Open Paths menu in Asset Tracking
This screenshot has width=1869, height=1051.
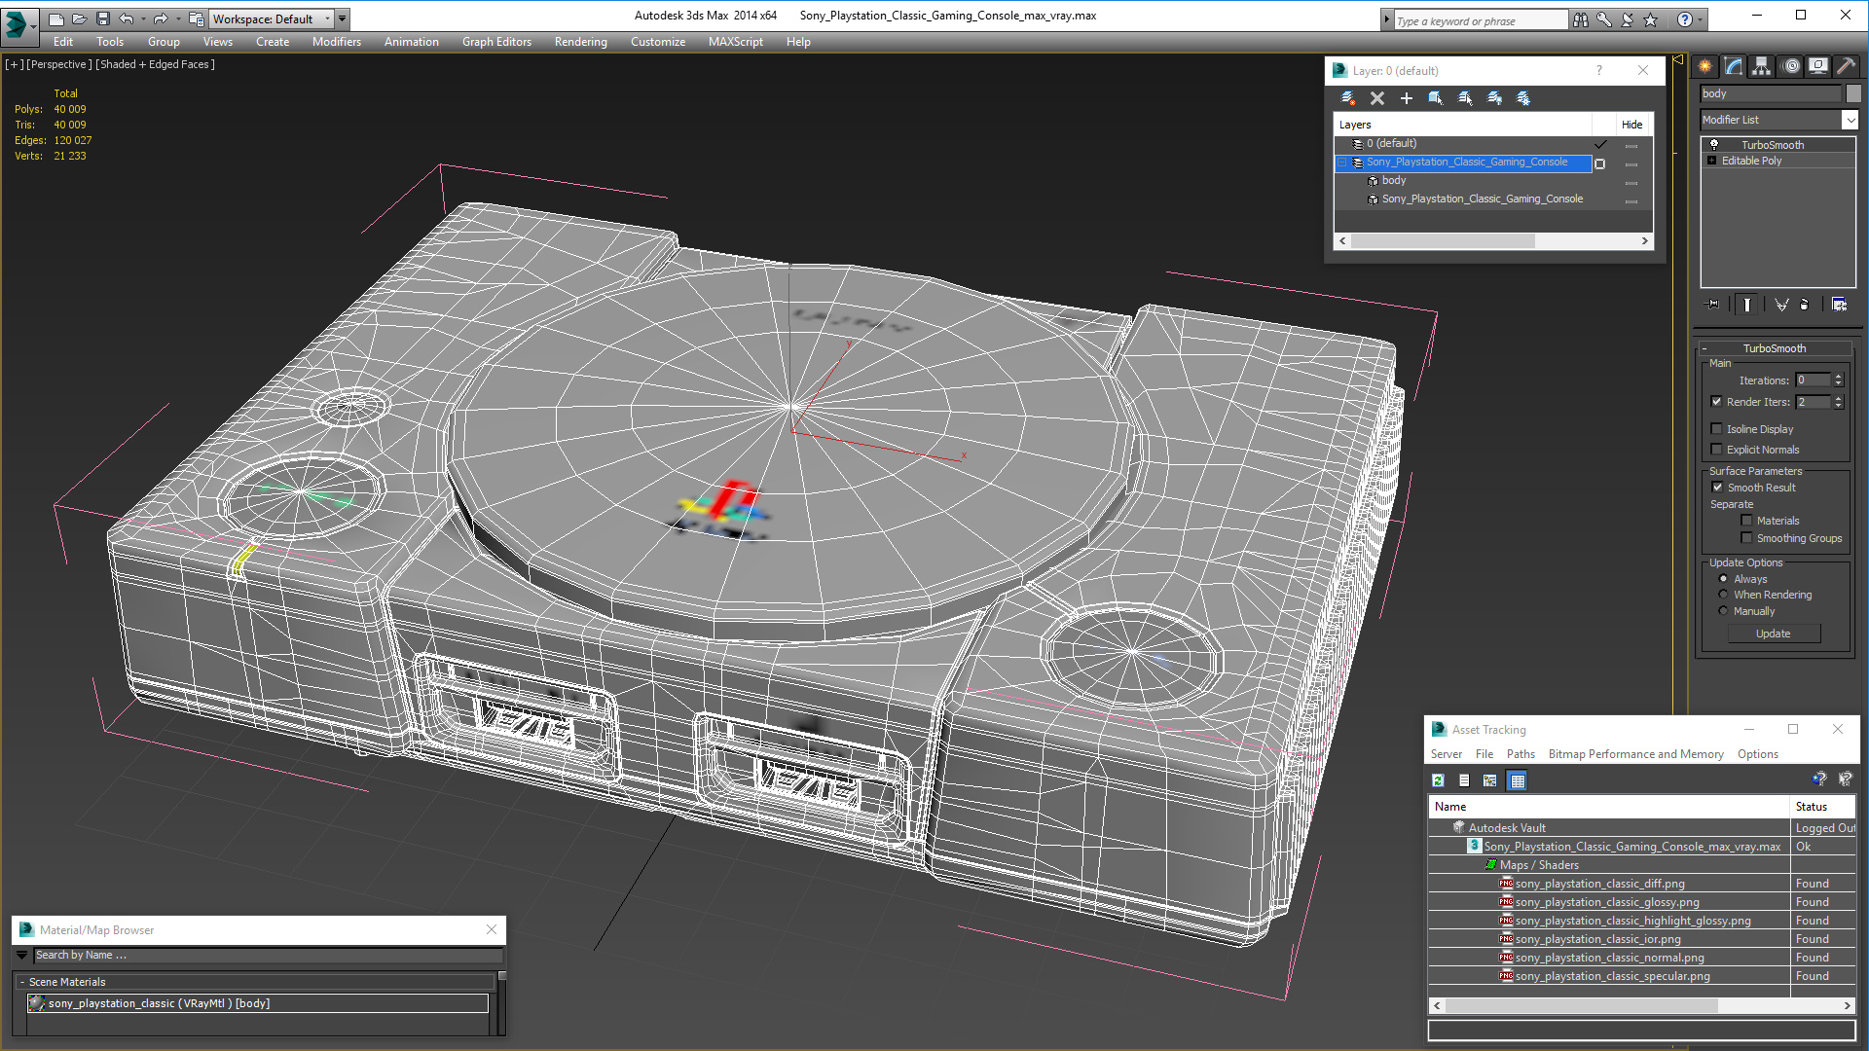pyautogui.click(x=1521, y=754)
